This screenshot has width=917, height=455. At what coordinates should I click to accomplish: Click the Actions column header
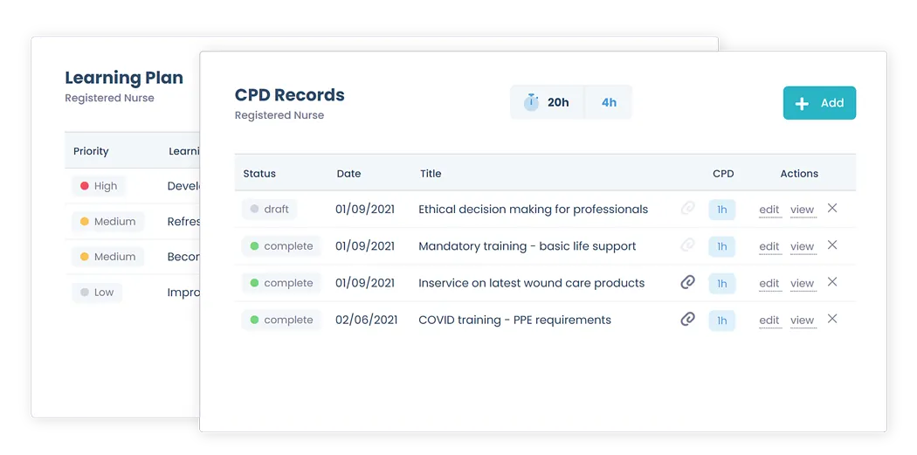click(799, 174)
